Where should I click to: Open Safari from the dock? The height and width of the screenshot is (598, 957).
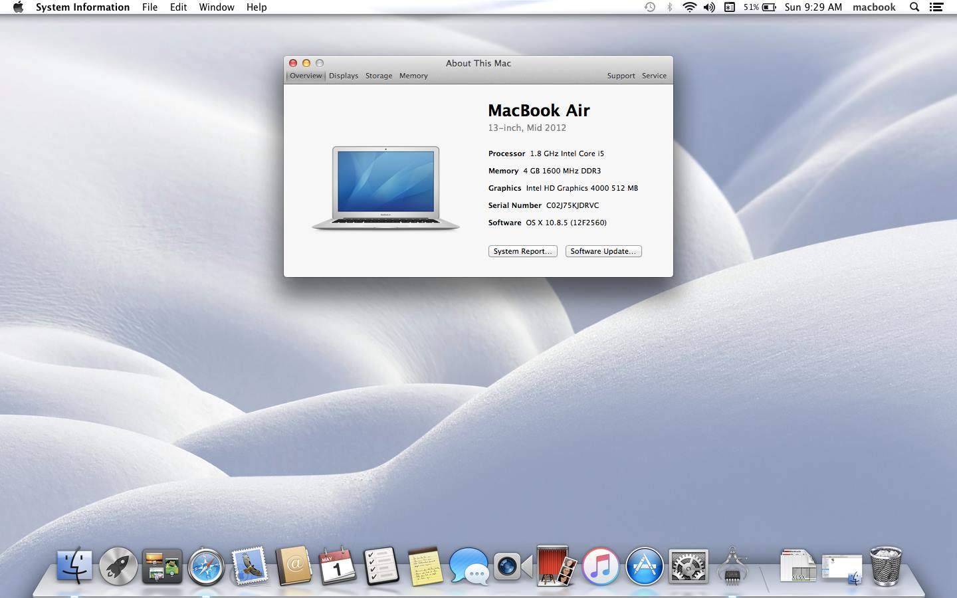(x=206, y=567)
